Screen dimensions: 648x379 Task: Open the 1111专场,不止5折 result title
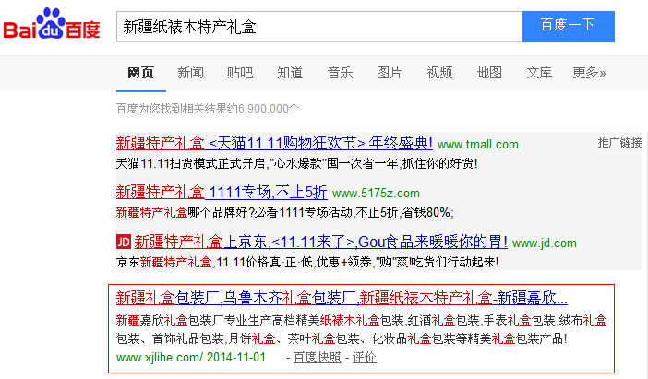tap(222, 193)
